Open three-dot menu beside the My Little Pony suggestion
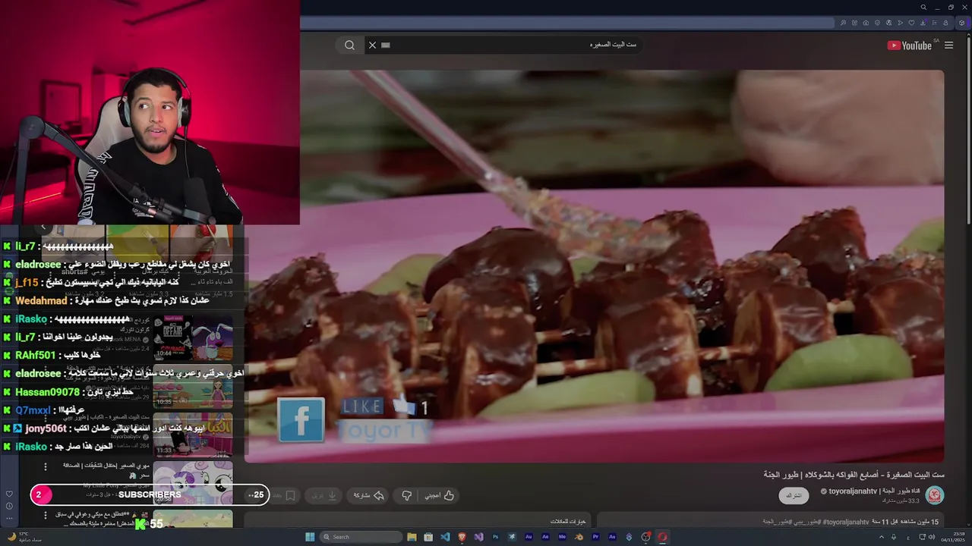This screenshot has height=546, width=972. click(x=46, y=466)
